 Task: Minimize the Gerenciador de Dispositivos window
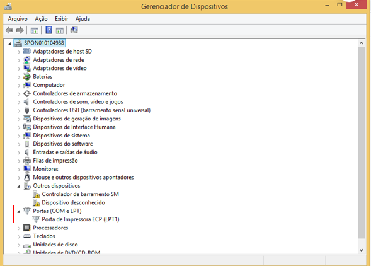(328, 5)
